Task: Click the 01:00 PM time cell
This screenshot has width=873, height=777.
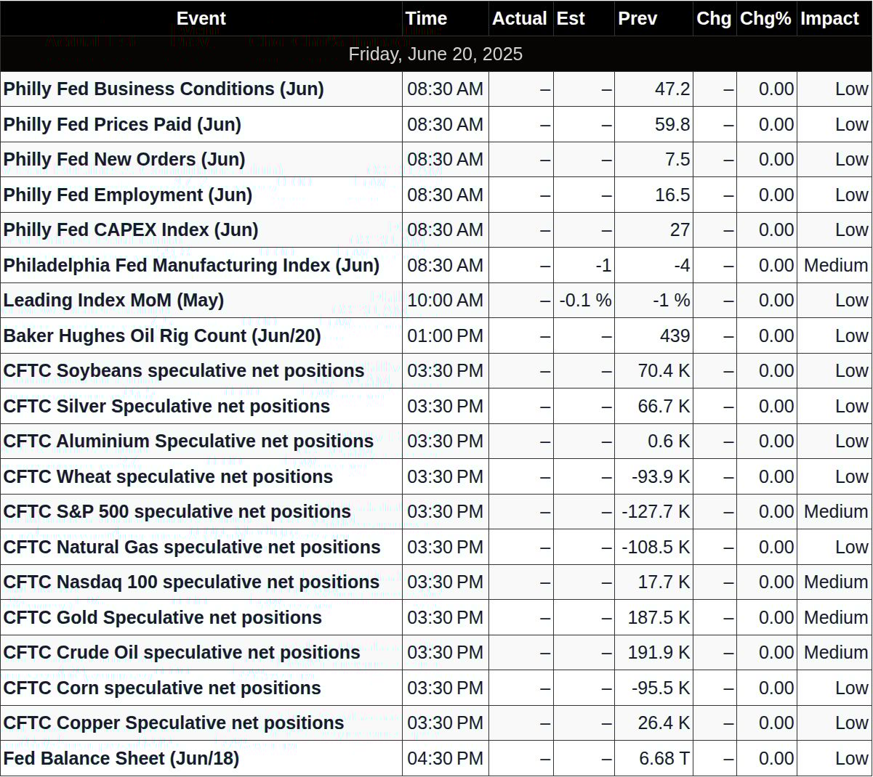Action: coord(445,336)
